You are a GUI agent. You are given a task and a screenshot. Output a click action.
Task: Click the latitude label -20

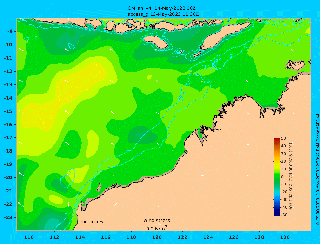pyautogui.click(x=8, y=177)
